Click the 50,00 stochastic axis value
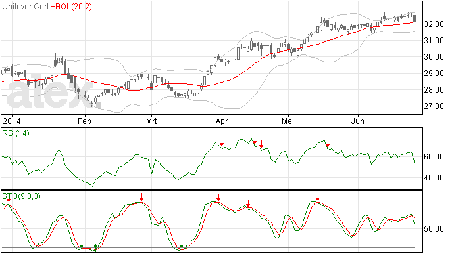The image size is (454, 254). click(x=434, y=229)
